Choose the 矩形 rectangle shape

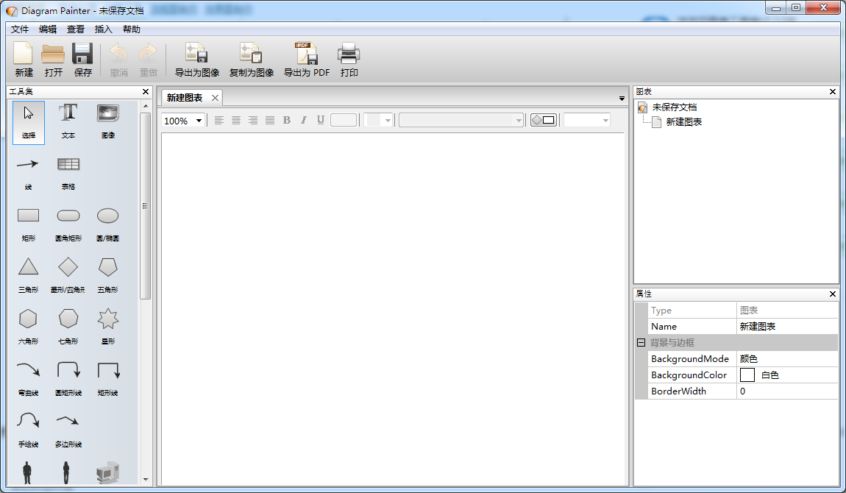click(28, 225)
